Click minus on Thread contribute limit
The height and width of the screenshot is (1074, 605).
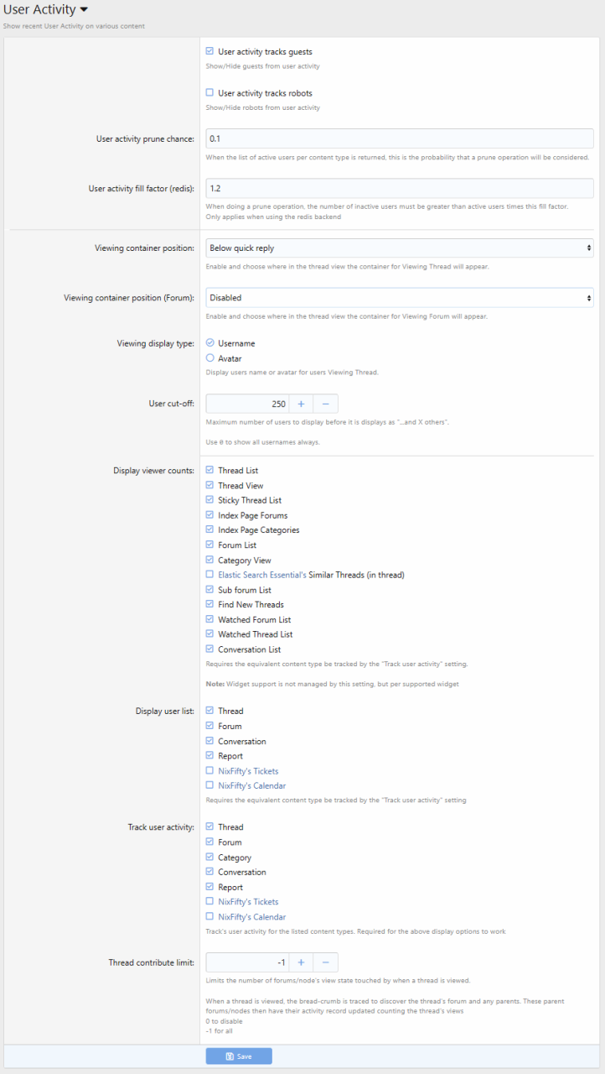point(325,962)
